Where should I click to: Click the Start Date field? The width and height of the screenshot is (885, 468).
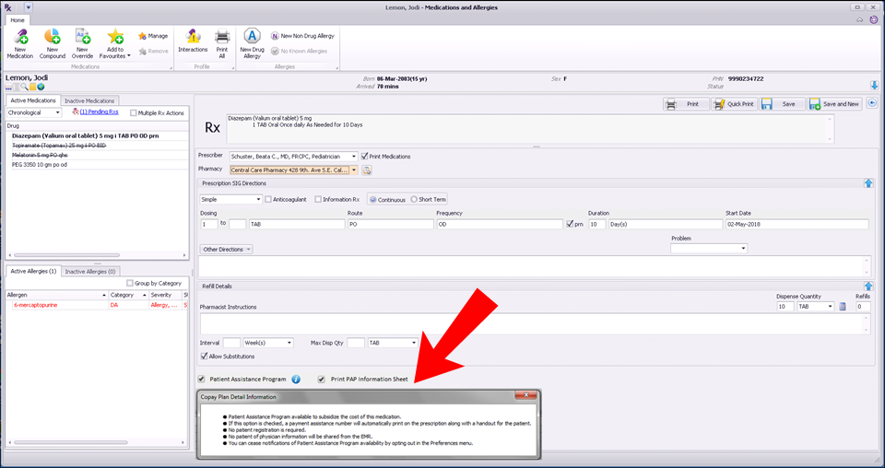tap(796, 224)
